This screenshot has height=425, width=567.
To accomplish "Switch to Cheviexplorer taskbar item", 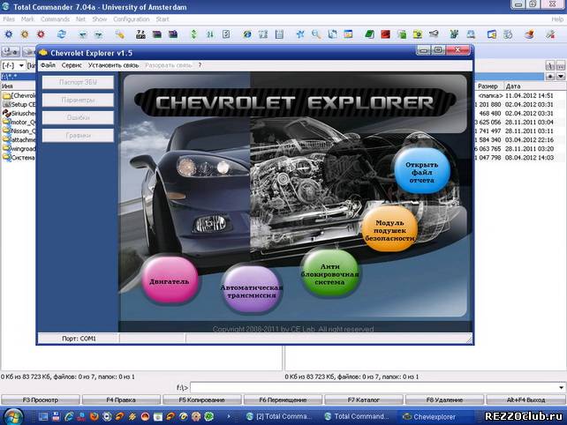I will point(434,417).
